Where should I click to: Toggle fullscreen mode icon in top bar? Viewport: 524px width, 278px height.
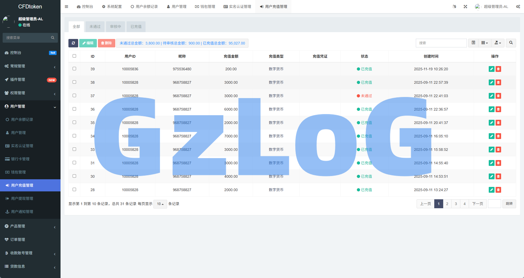pos(465,7)
